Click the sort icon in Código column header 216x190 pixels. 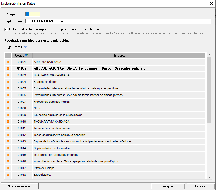pyautogui.click(x=27, y=55)
